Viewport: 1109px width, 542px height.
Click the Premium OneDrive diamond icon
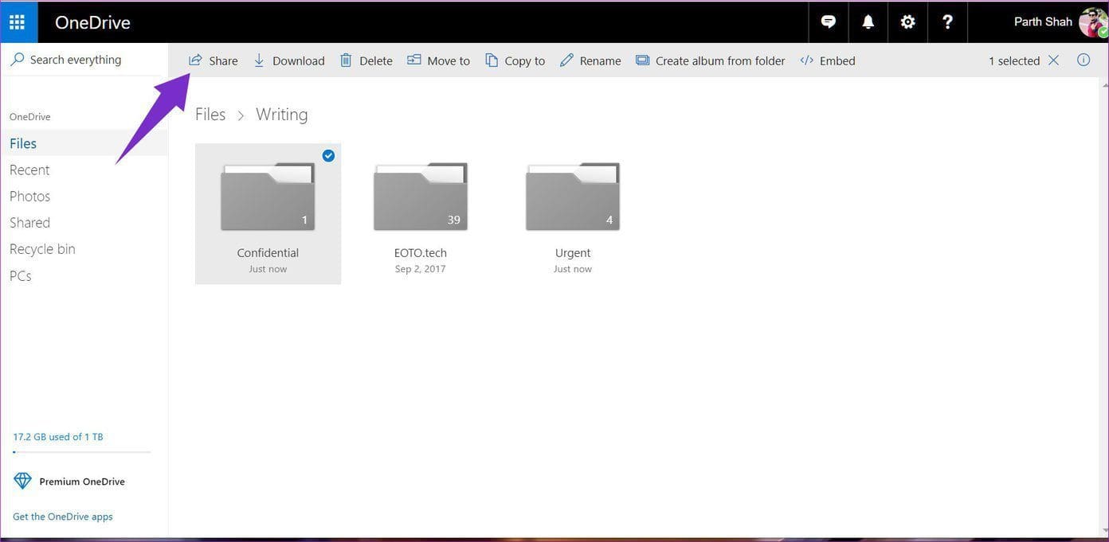pyautogui.click(x=22, y=481)
